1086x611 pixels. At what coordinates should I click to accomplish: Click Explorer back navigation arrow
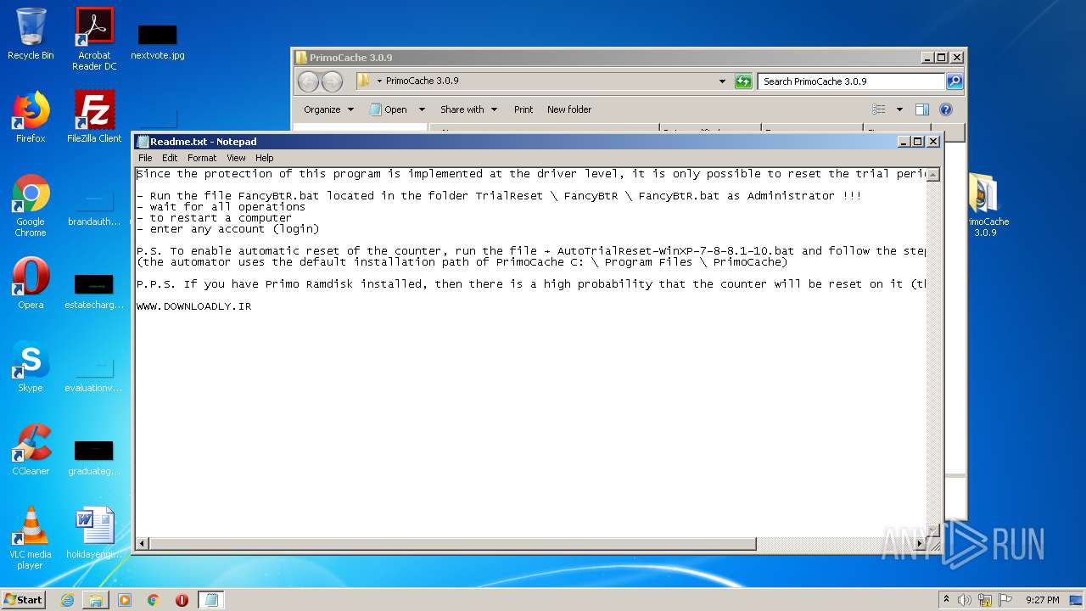click(x=308, y=81)
